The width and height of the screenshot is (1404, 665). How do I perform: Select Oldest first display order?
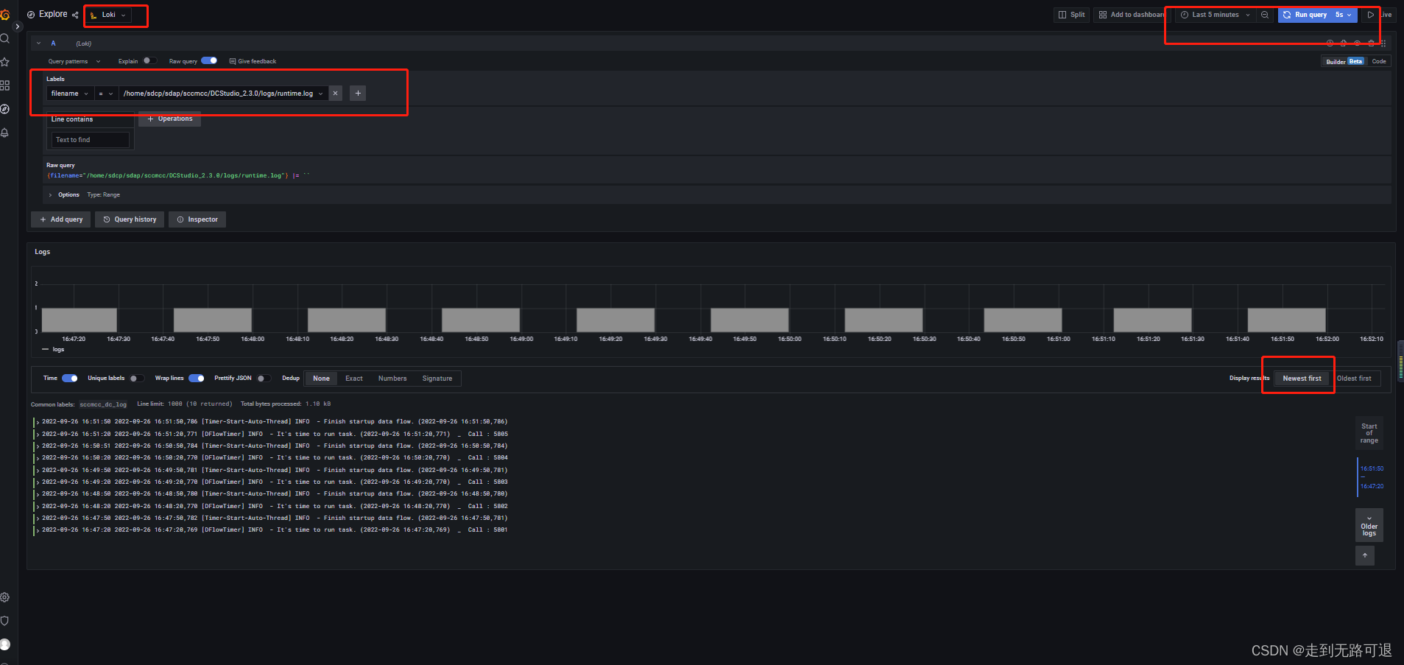[x=1354, y=379]
